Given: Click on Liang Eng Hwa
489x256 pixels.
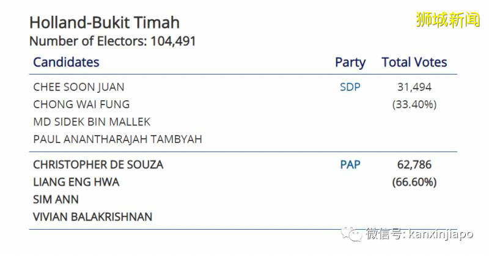Looking at the screenshot, I should coord(76,182).
